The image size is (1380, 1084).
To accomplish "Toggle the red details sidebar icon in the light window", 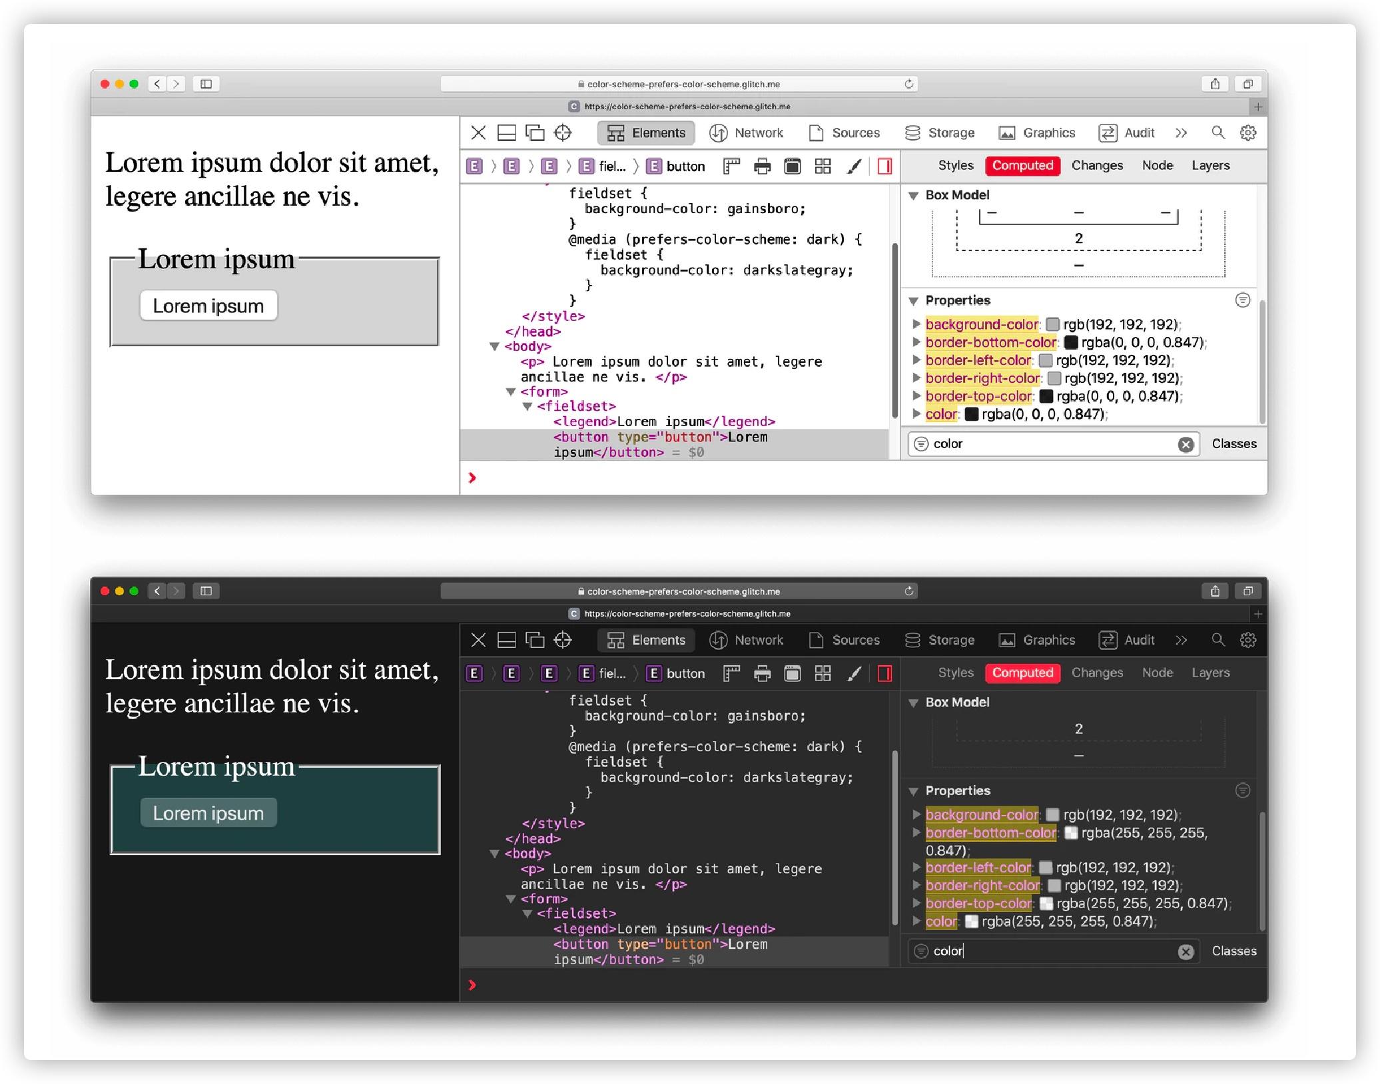I will click(884, 166).
